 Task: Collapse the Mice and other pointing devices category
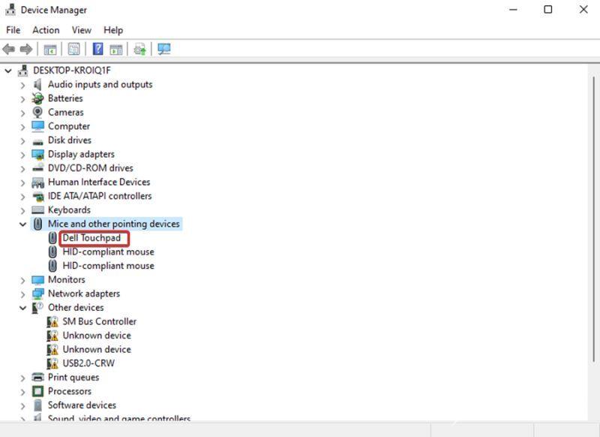point(22,224)
